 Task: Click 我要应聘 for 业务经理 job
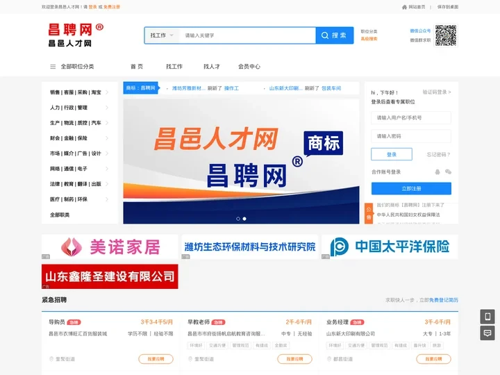click(433, 359)
